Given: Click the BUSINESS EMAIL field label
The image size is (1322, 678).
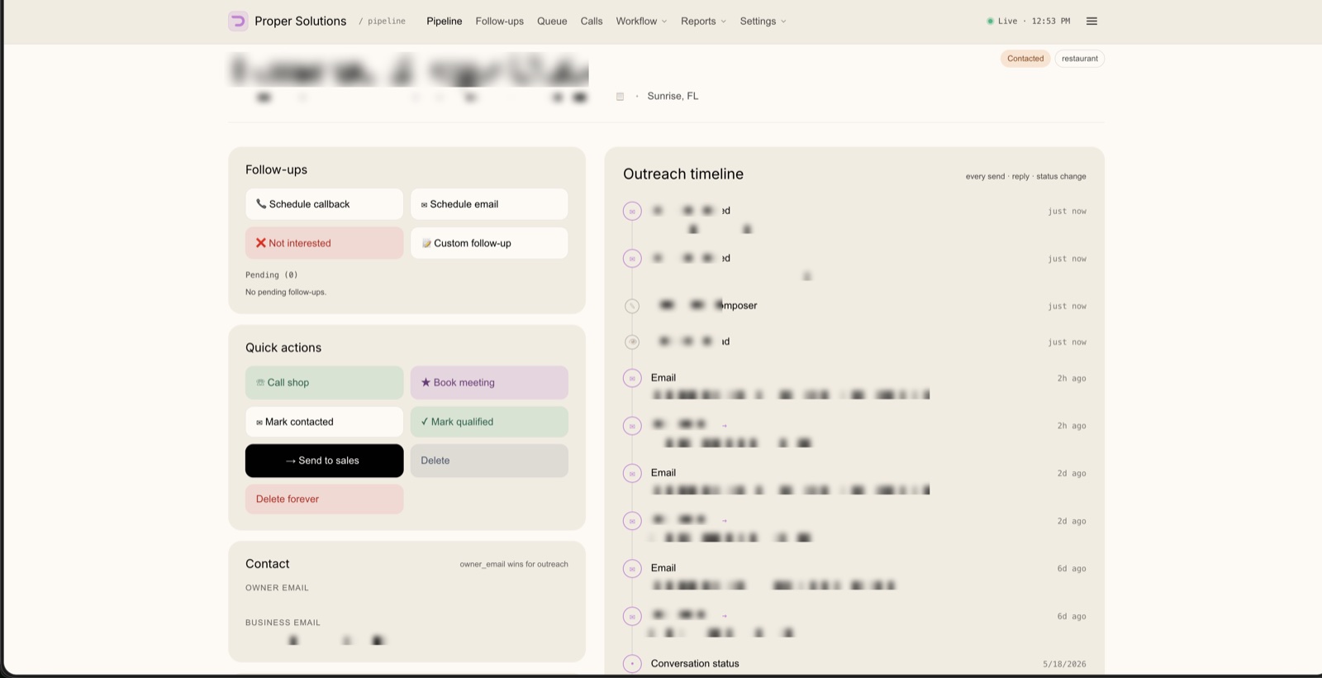Looking at the screenshot, I should tap(283, 623).
